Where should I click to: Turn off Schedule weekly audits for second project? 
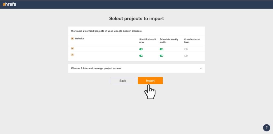(161, 56)
